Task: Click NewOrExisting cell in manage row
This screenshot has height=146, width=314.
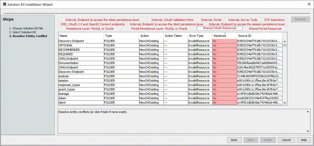Action: (x=151, y=94)
